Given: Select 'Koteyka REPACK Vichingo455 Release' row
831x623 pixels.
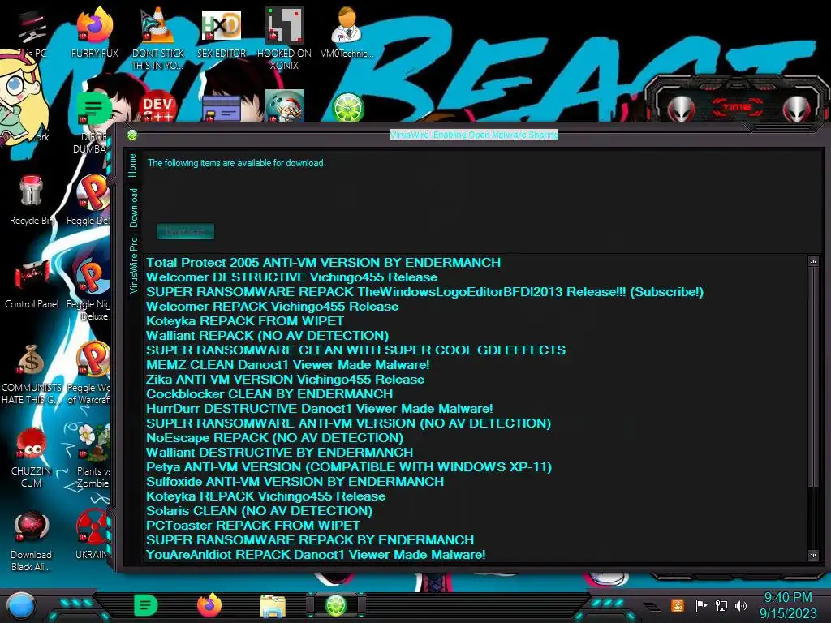Looking at the screenshot, I should tap(266, 496).
